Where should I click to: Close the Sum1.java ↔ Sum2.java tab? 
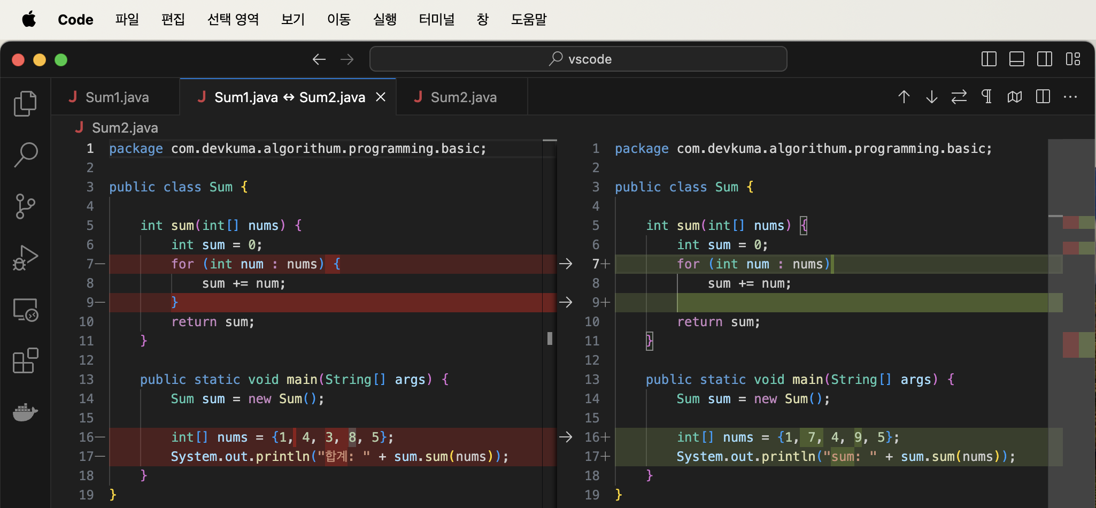tap(381, 97)
